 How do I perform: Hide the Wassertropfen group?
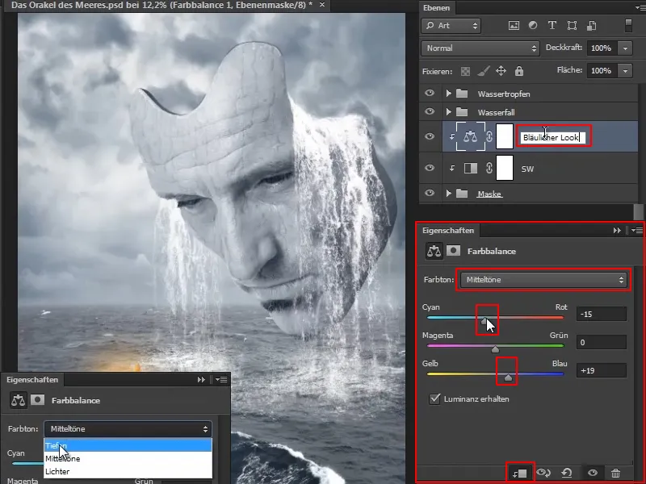point(430,93)
